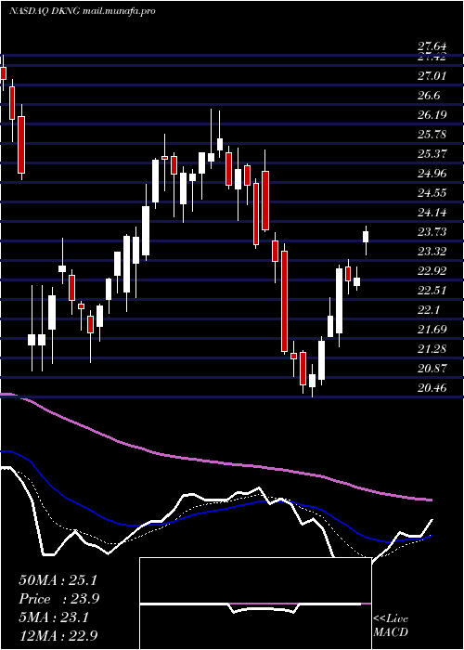Click the 25.37 price axis label
Screen dimensions: 464x650
click(x=433, y=154)
